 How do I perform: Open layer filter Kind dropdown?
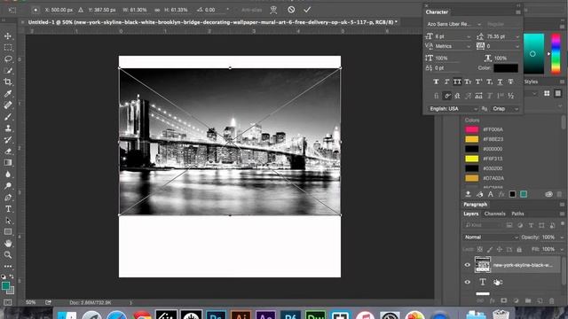pos(483,225)
